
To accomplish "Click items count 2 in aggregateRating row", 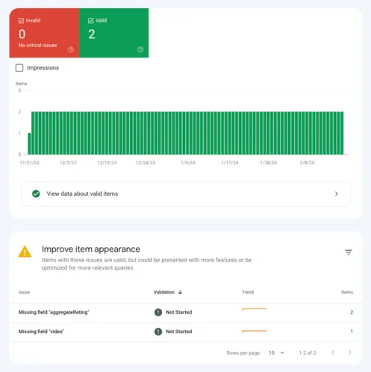I will click(x=352, y=312).
